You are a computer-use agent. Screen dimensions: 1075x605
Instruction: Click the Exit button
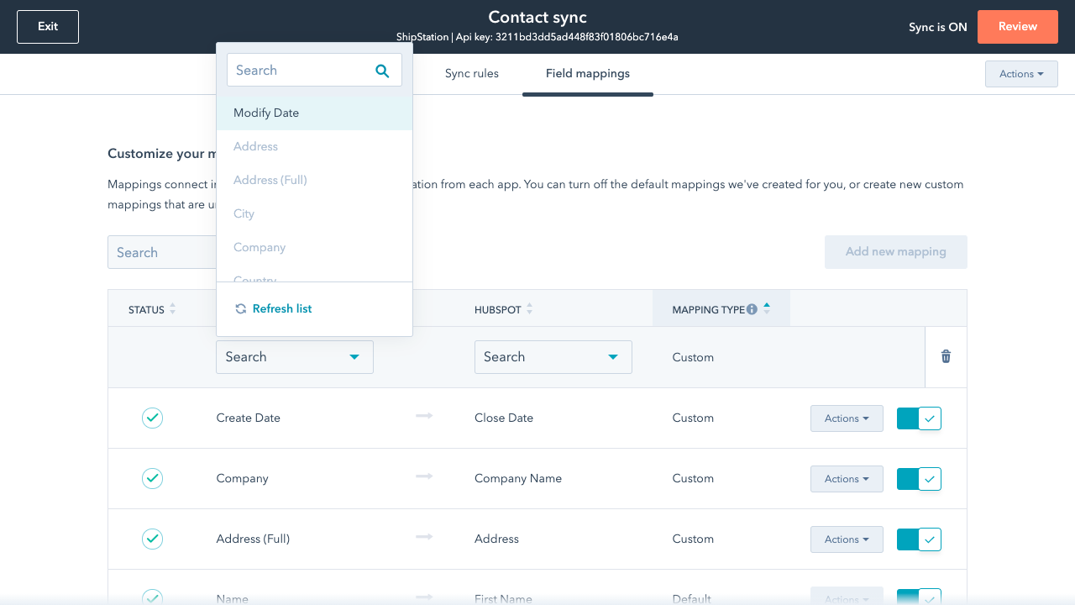point(47,26)
